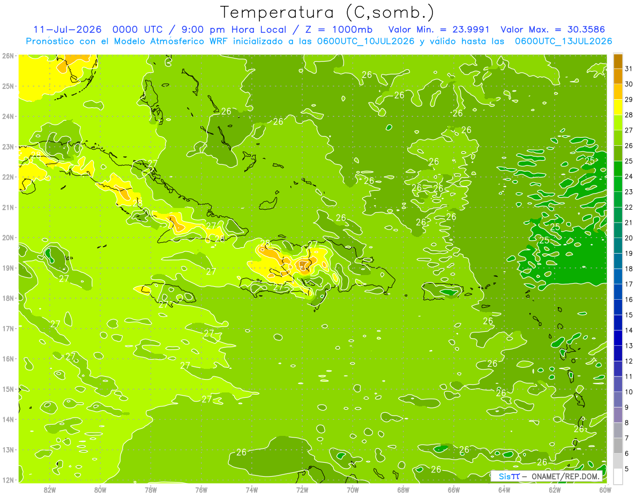Image resolution: width=643 pixels, height=497 pixels.
Task: Click the 26N latitude axis label
Action: 8,56
